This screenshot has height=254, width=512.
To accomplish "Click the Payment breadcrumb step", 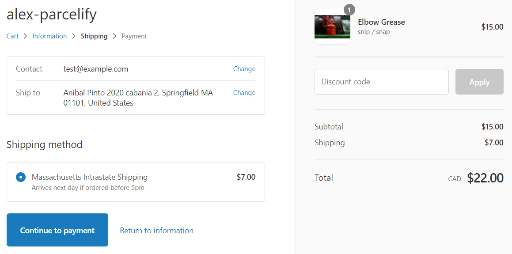I will coord(134,36).
